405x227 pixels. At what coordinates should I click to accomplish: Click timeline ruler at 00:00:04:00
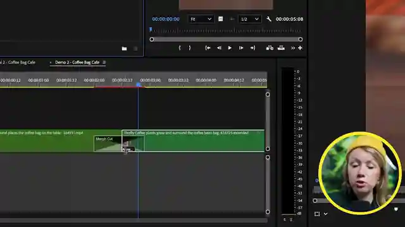[206, 80]
